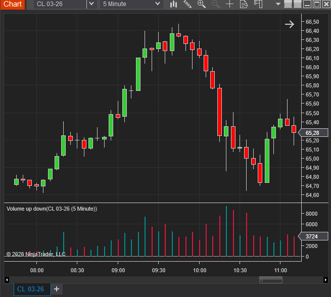Click the 65,00 price axis label
This screenshot has height=297, width=331.
click(312, 159)
